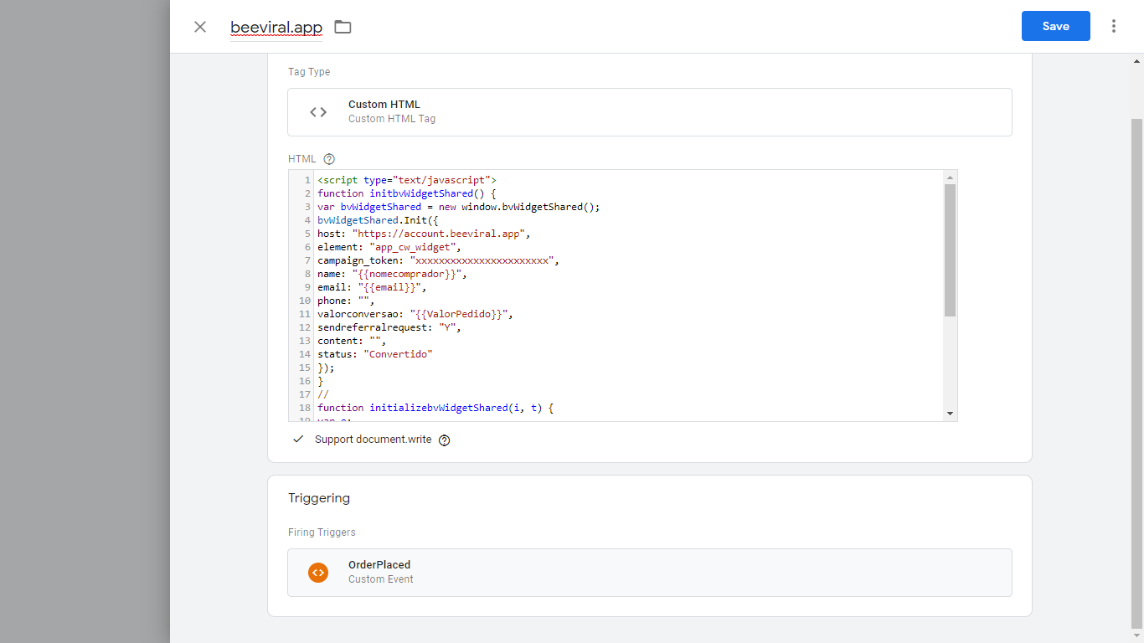Click line var bvWidgetShared = new window.bvWidgetShared()
1144x643 pixels.
click(459, 207)
